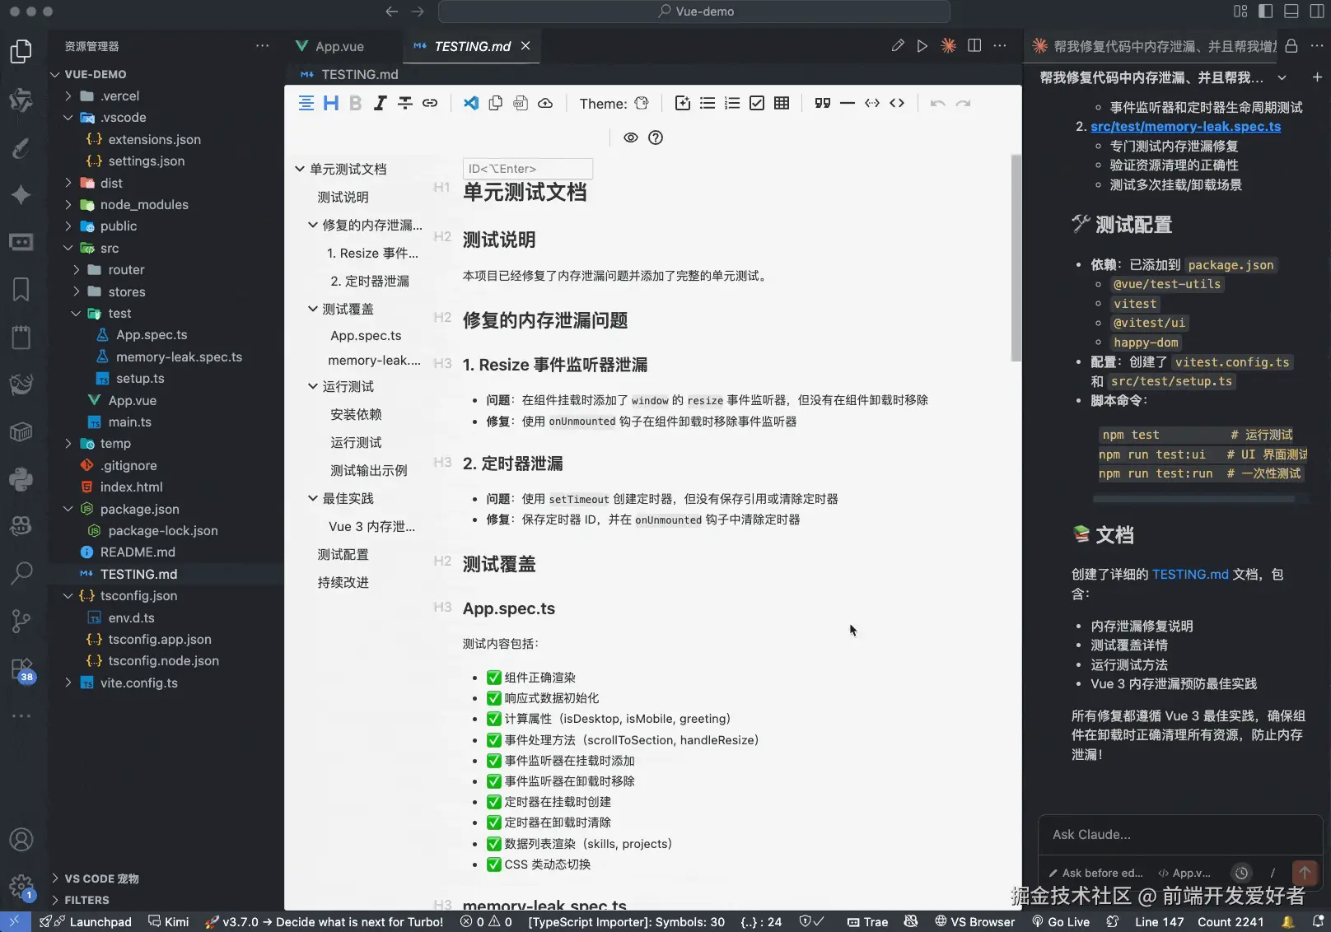Toggle checkbox for 响应式数据初始化
This screenshot has height=932, width=1331.
point(494,698)
